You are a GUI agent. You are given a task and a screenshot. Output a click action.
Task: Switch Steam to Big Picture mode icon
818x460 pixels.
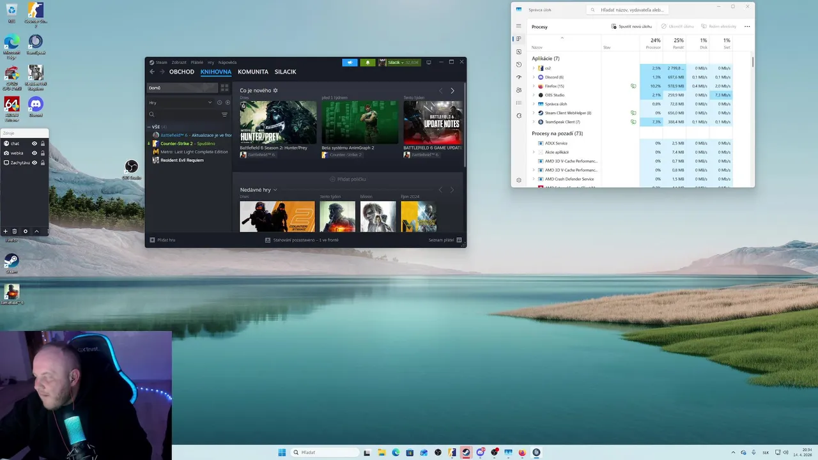429,62
